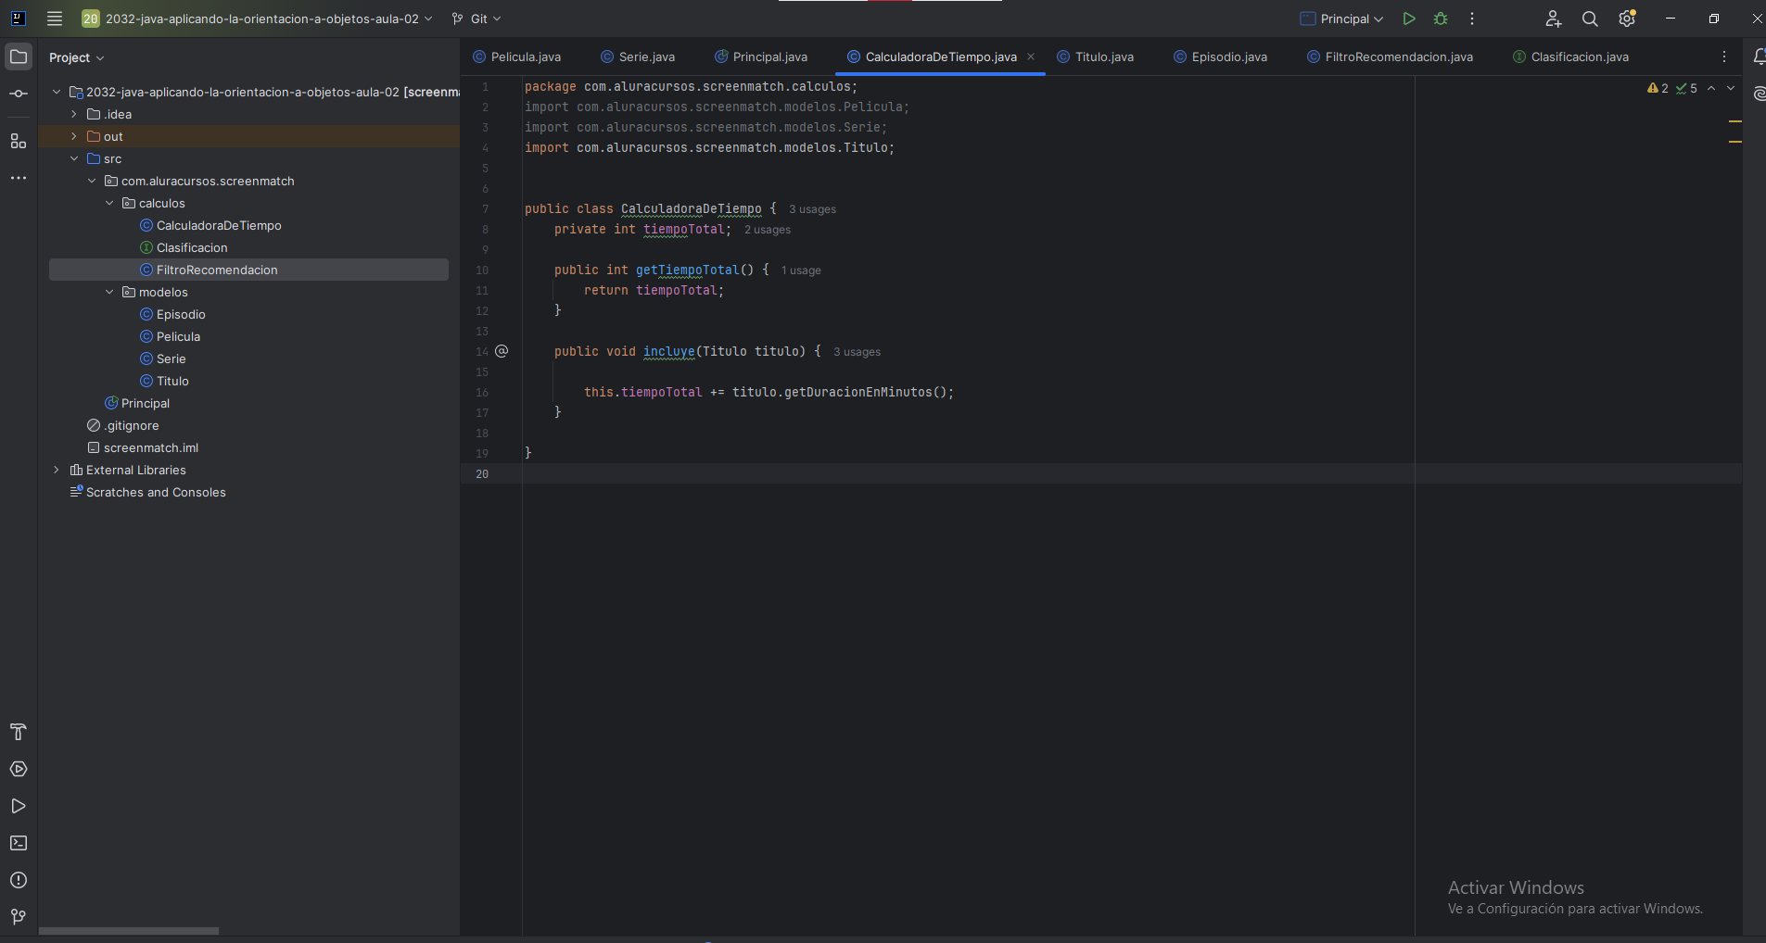Switch to the Pelicula.java tab
Image resolution: width=1766 pixels, height=943 pixels.
pos(516,57)
